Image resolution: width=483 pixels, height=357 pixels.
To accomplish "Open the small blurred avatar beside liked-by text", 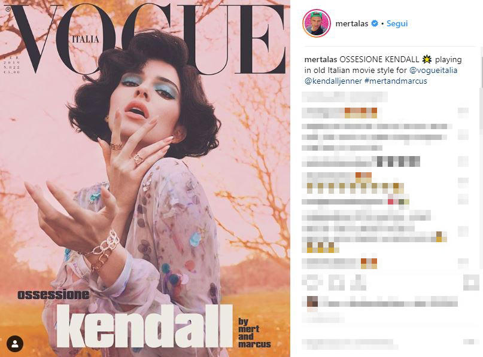I will point(312,301).
